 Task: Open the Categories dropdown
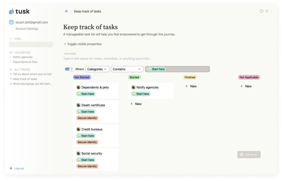coord(97,69)
